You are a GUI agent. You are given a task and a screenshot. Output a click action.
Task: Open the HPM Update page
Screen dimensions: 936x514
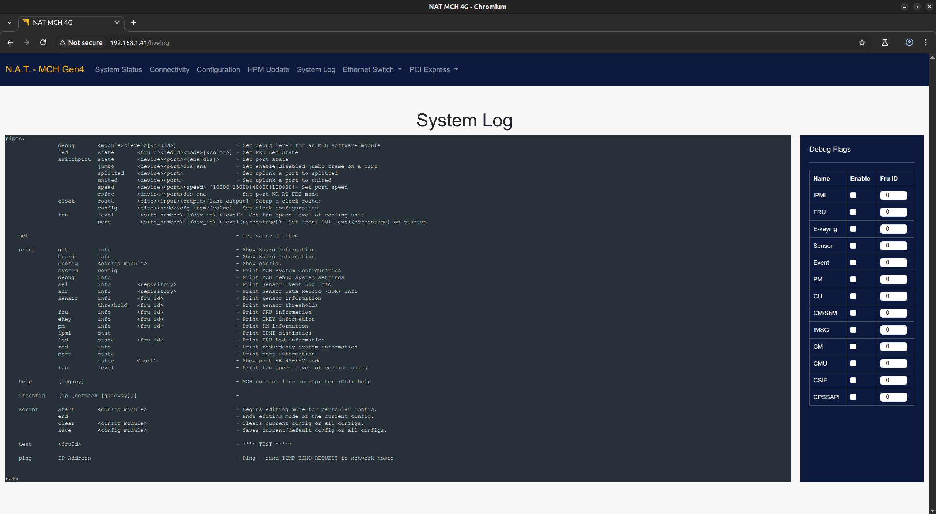tap(268, 69)
